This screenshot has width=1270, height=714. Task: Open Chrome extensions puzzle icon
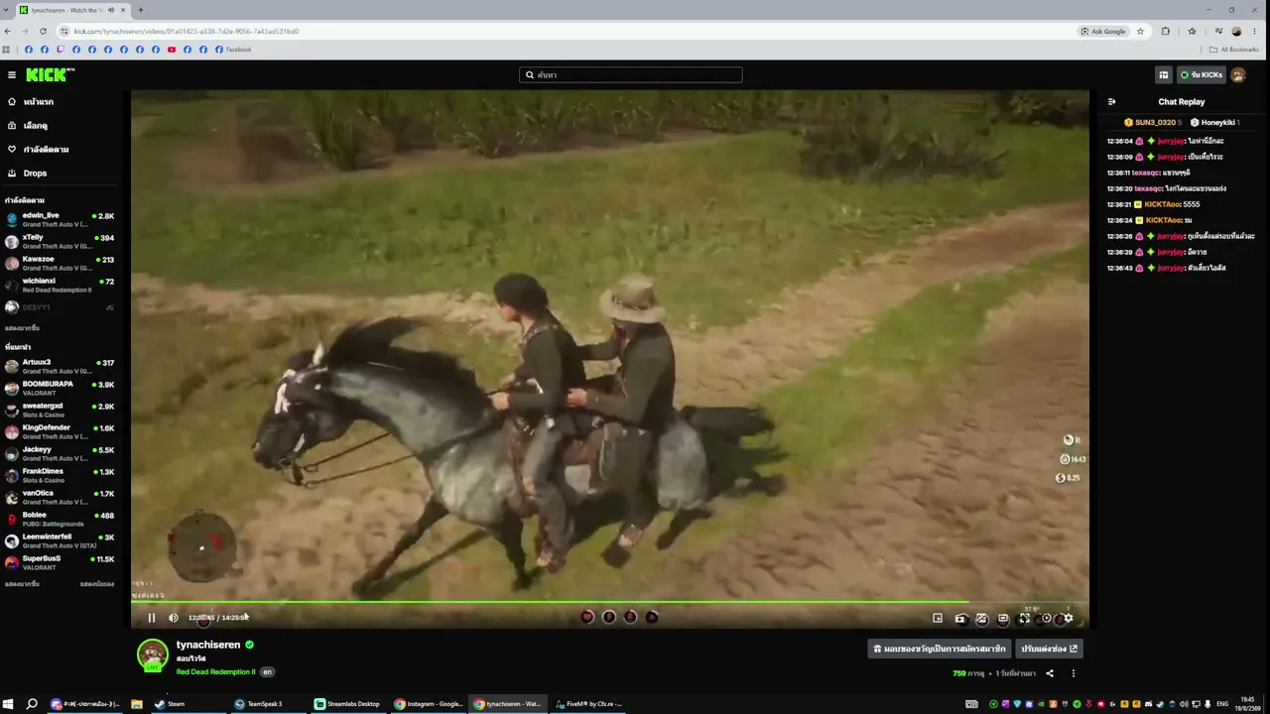point(1166,31)
